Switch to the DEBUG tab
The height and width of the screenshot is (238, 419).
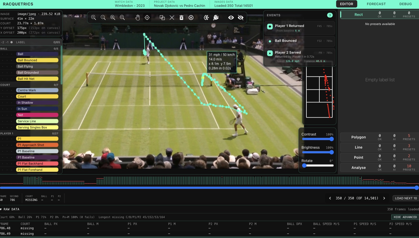tap(405, 4)
